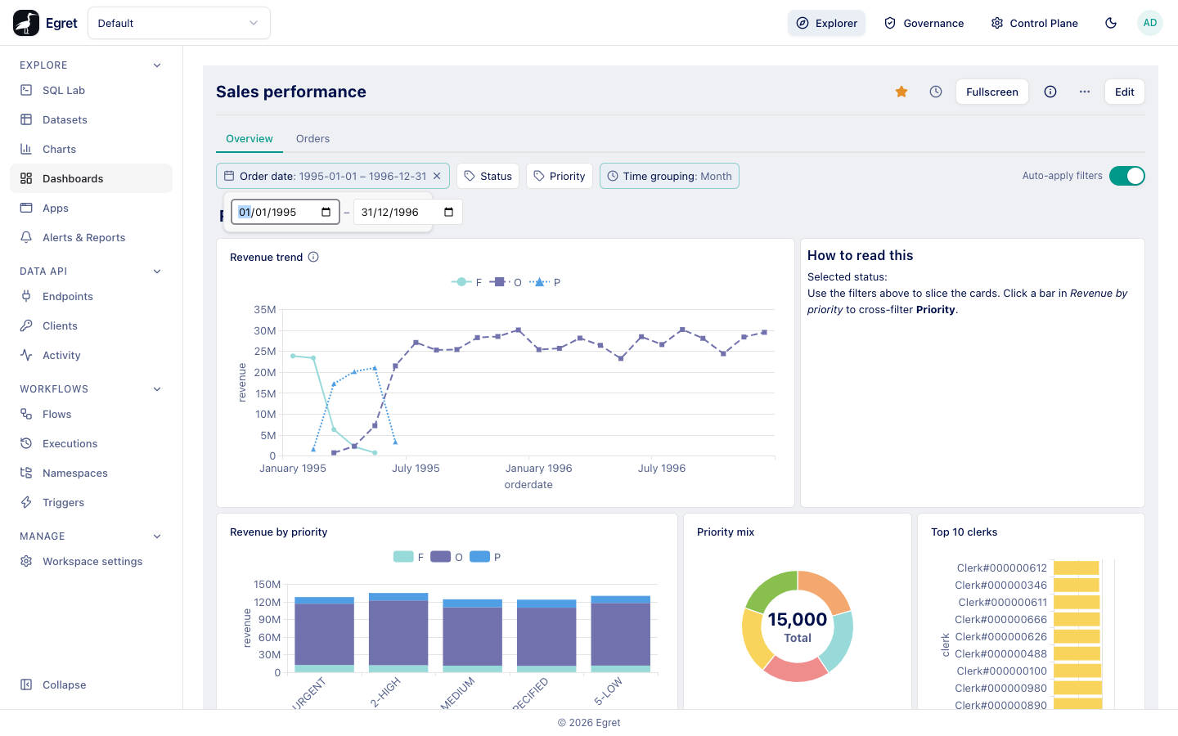
Task: Open the AD user avatar
Action: 1150,23
